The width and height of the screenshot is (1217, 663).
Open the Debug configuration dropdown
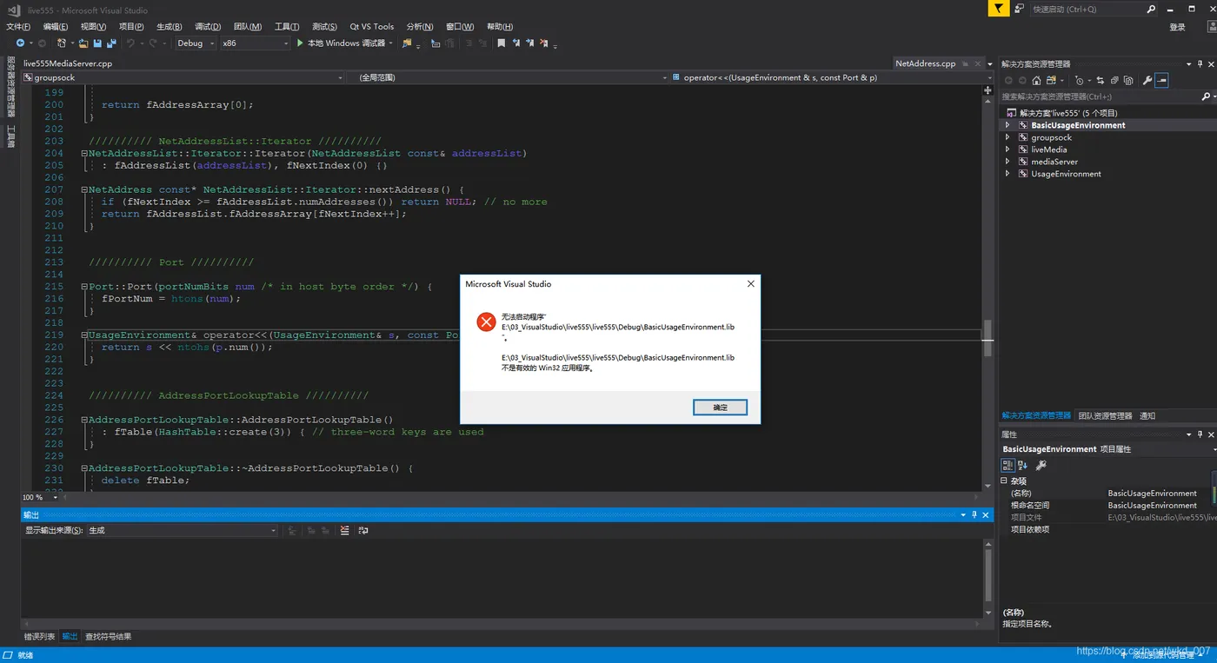click(195, 43)
